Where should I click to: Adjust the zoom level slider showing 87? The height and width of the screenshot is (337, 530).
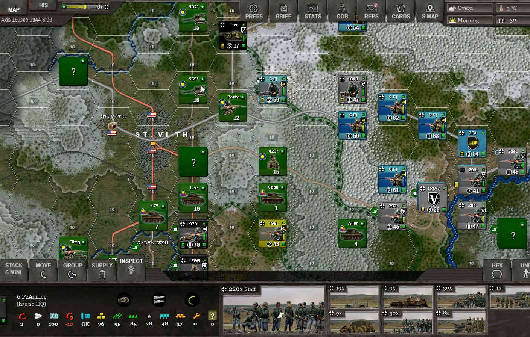[85, 6]
